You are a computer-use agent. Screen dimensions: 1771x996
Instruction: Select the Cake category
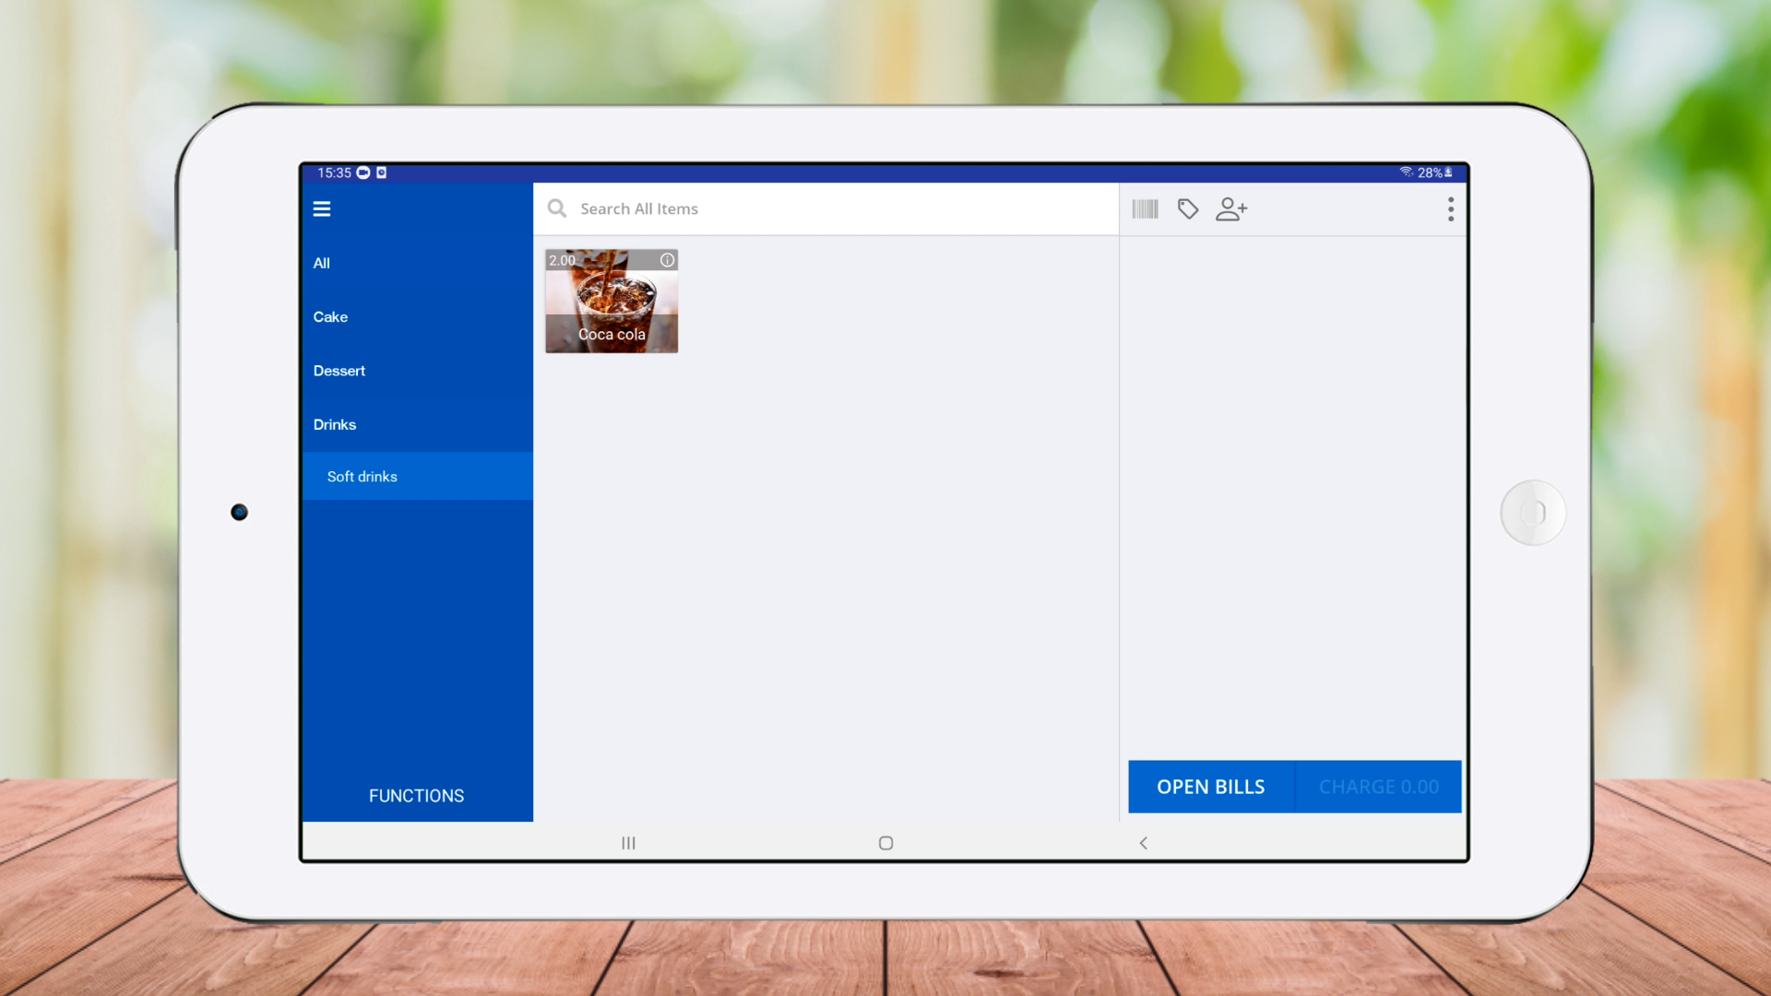(x=330, y=317)
